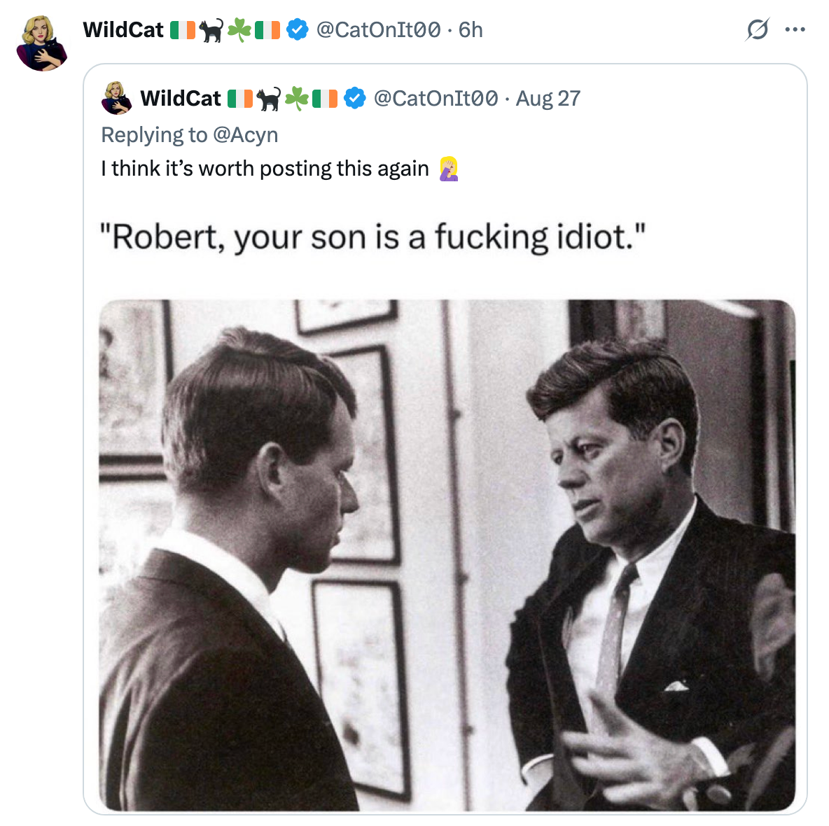The height and width of the screenshot is (826, 829).
Task: Click the verified badge inside the quoted tweet
Action: click(x=354, y=98)
